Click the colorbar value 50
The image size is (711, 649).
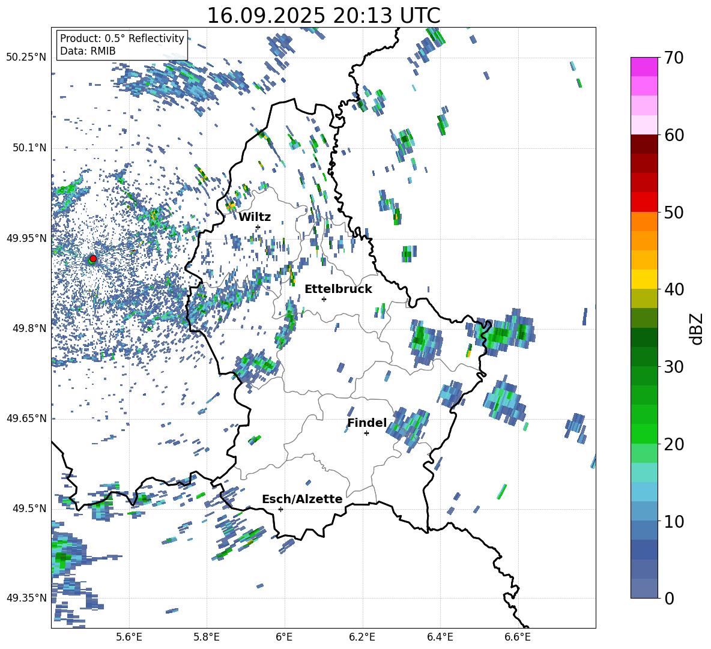(674, 212)
